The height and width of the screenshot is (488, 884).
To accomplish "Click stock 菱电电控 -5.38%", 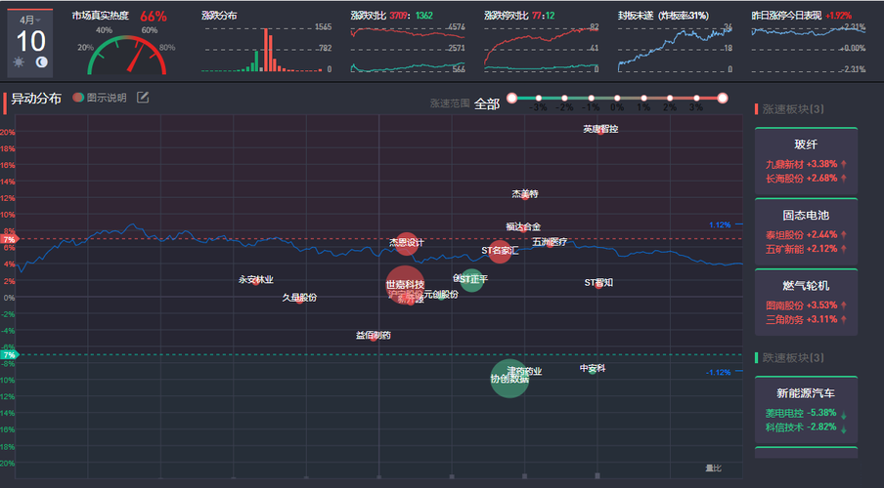I will [806, 413].
